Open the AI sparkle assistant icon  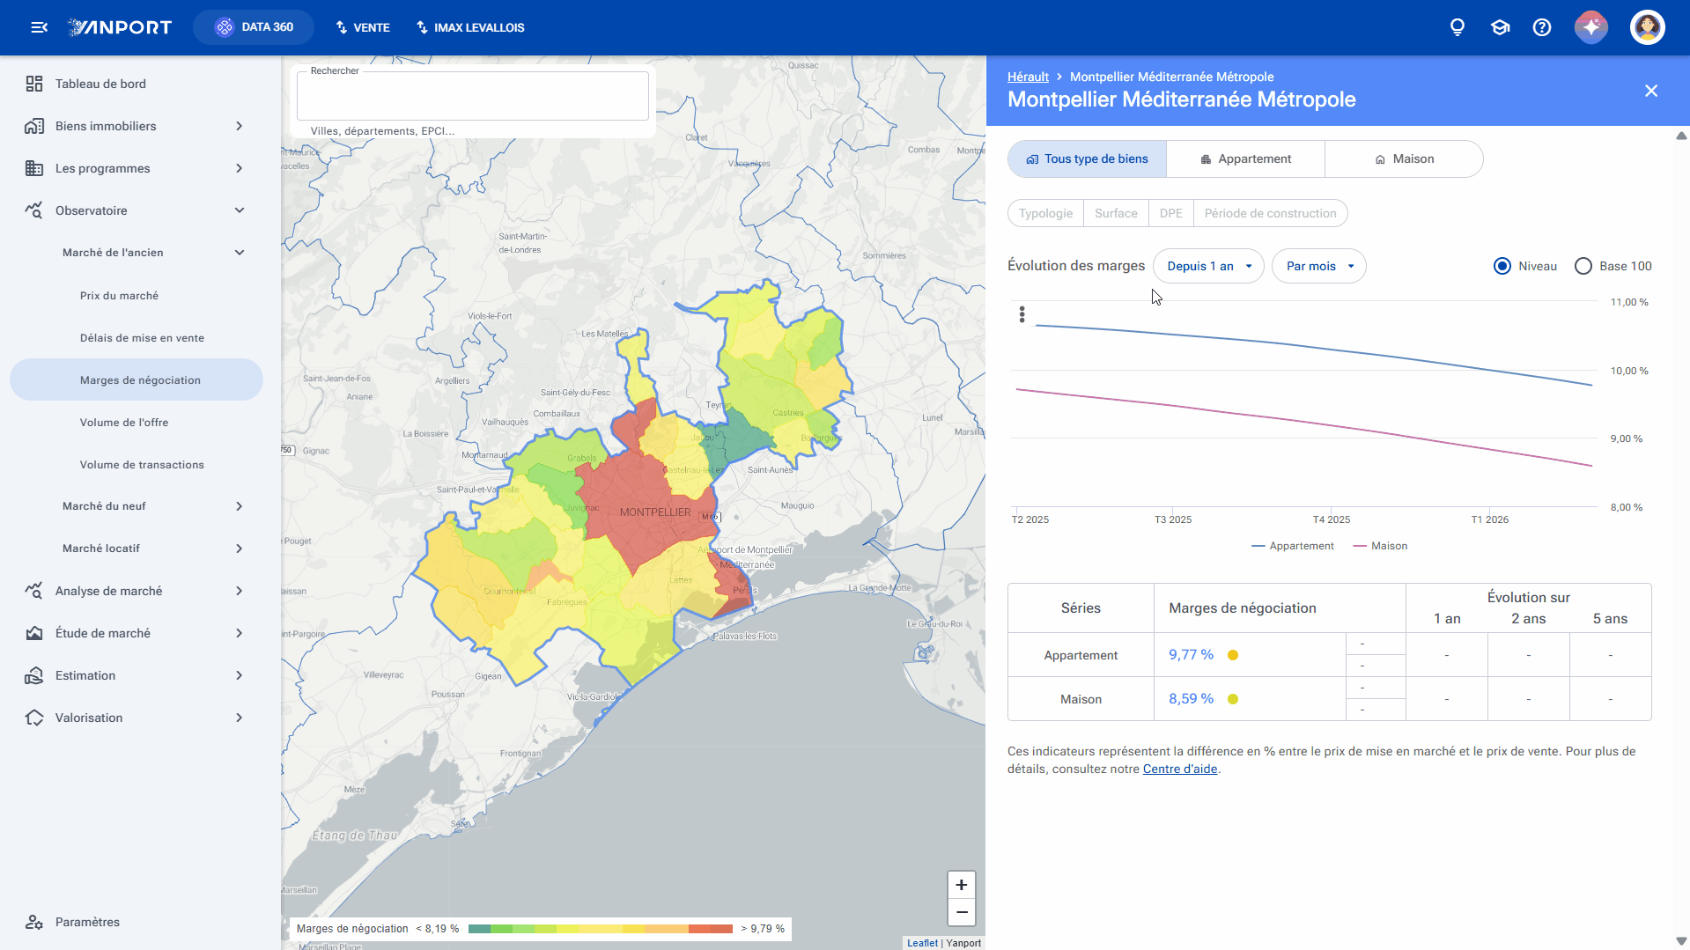pyautogui.click(x=1591, y=27)
